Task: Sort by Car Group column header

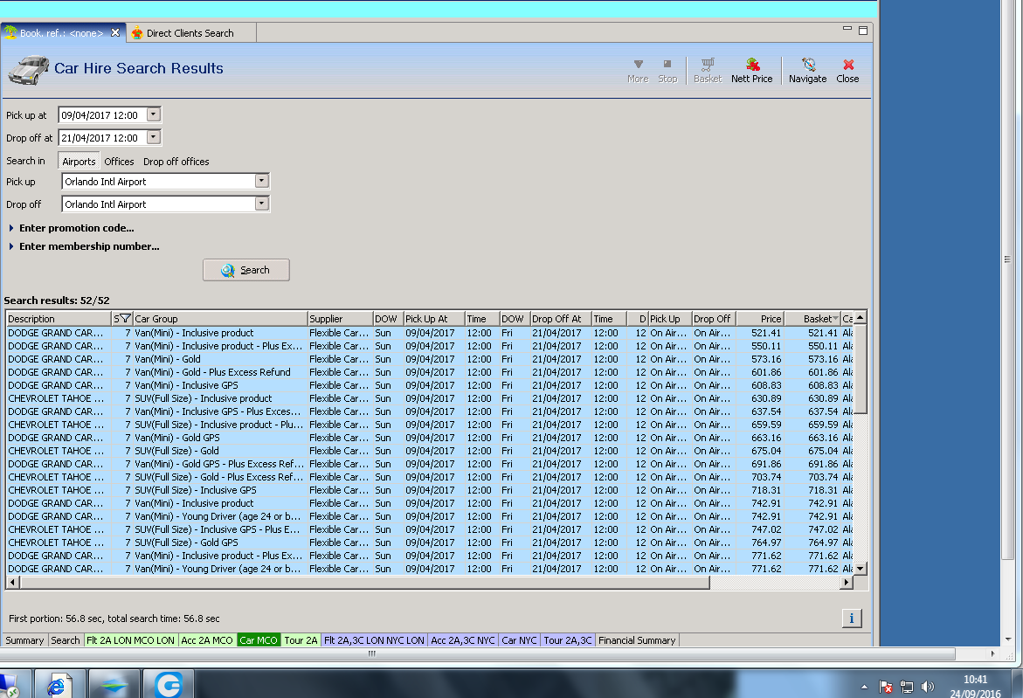Action: tap(220, 319)
